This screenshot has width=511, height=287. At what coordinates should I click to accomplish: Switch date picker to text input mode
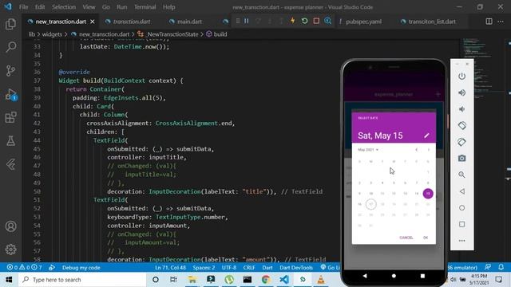(x=426, y=136)
